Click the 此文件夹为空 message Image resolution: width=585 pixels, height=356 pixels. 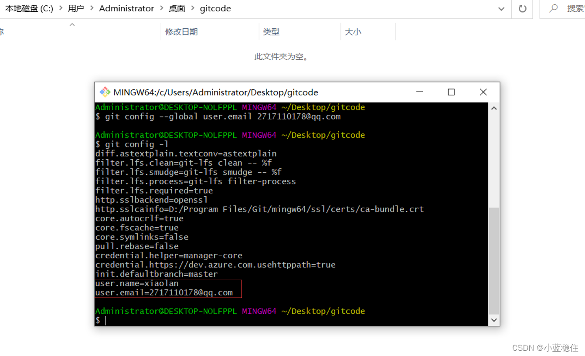282,57
